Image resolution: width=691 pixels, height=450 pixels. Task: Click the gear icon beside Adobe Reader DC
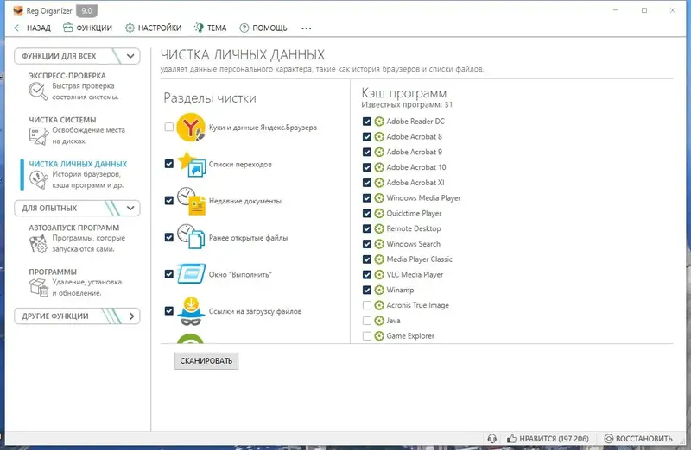click(x=379, y=122)
